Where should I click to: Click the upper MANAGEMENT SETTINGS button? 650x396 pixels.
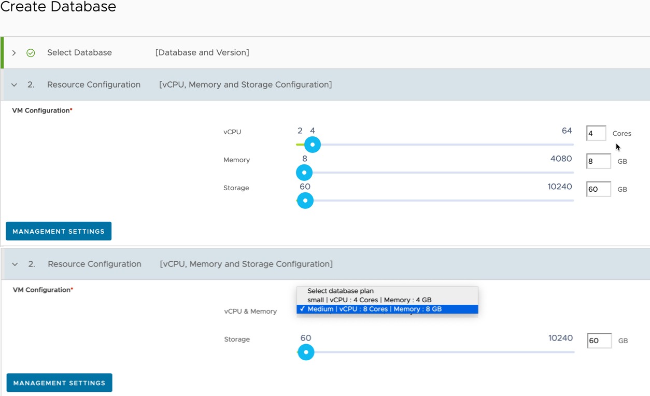pyautogui.click(x=59, y=231)
